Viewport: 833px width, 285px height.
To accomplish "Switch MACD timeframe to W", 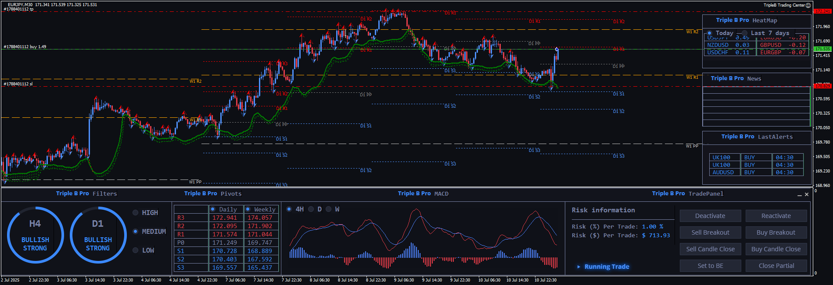I will coord(329,209).
